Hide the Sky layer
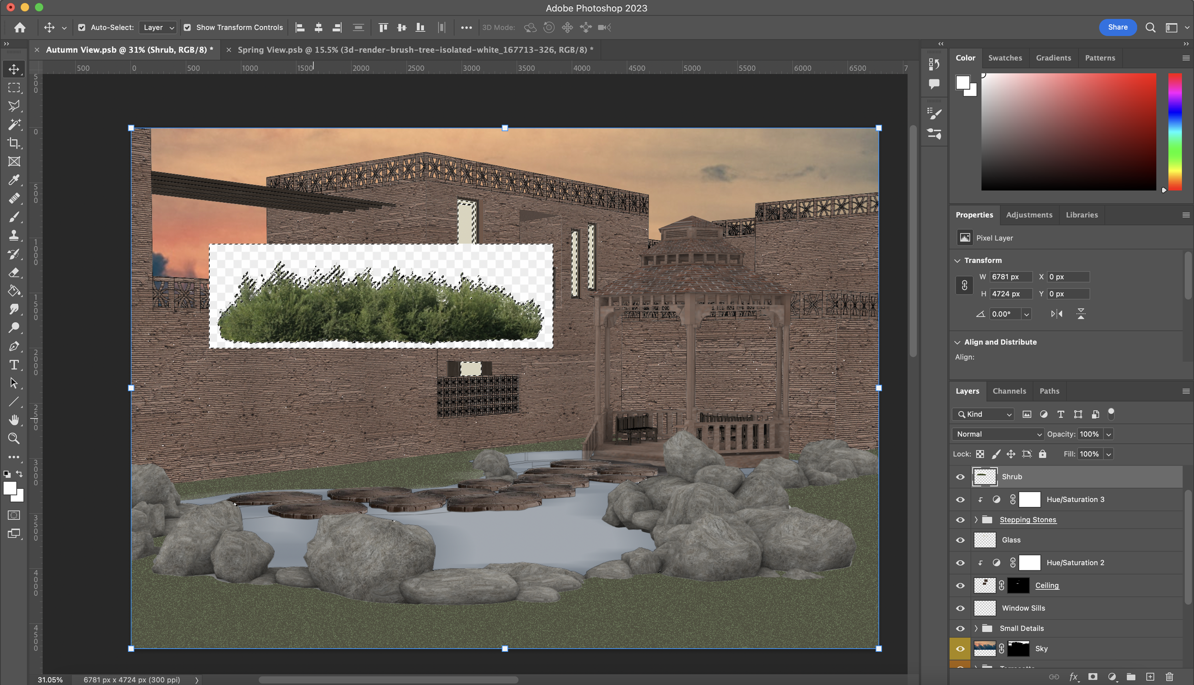1194x685 pixels. click(960, 649)
